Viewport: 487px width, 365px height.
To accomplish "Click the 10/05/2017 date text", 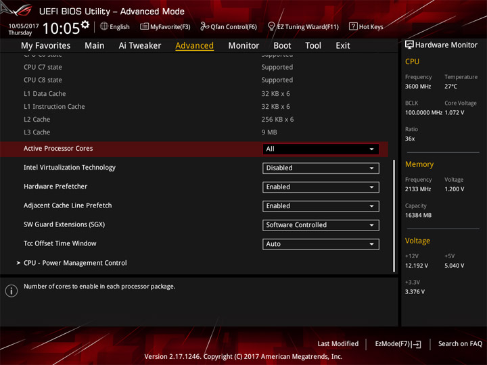I will pyautogui.click(x=24, y=26).
